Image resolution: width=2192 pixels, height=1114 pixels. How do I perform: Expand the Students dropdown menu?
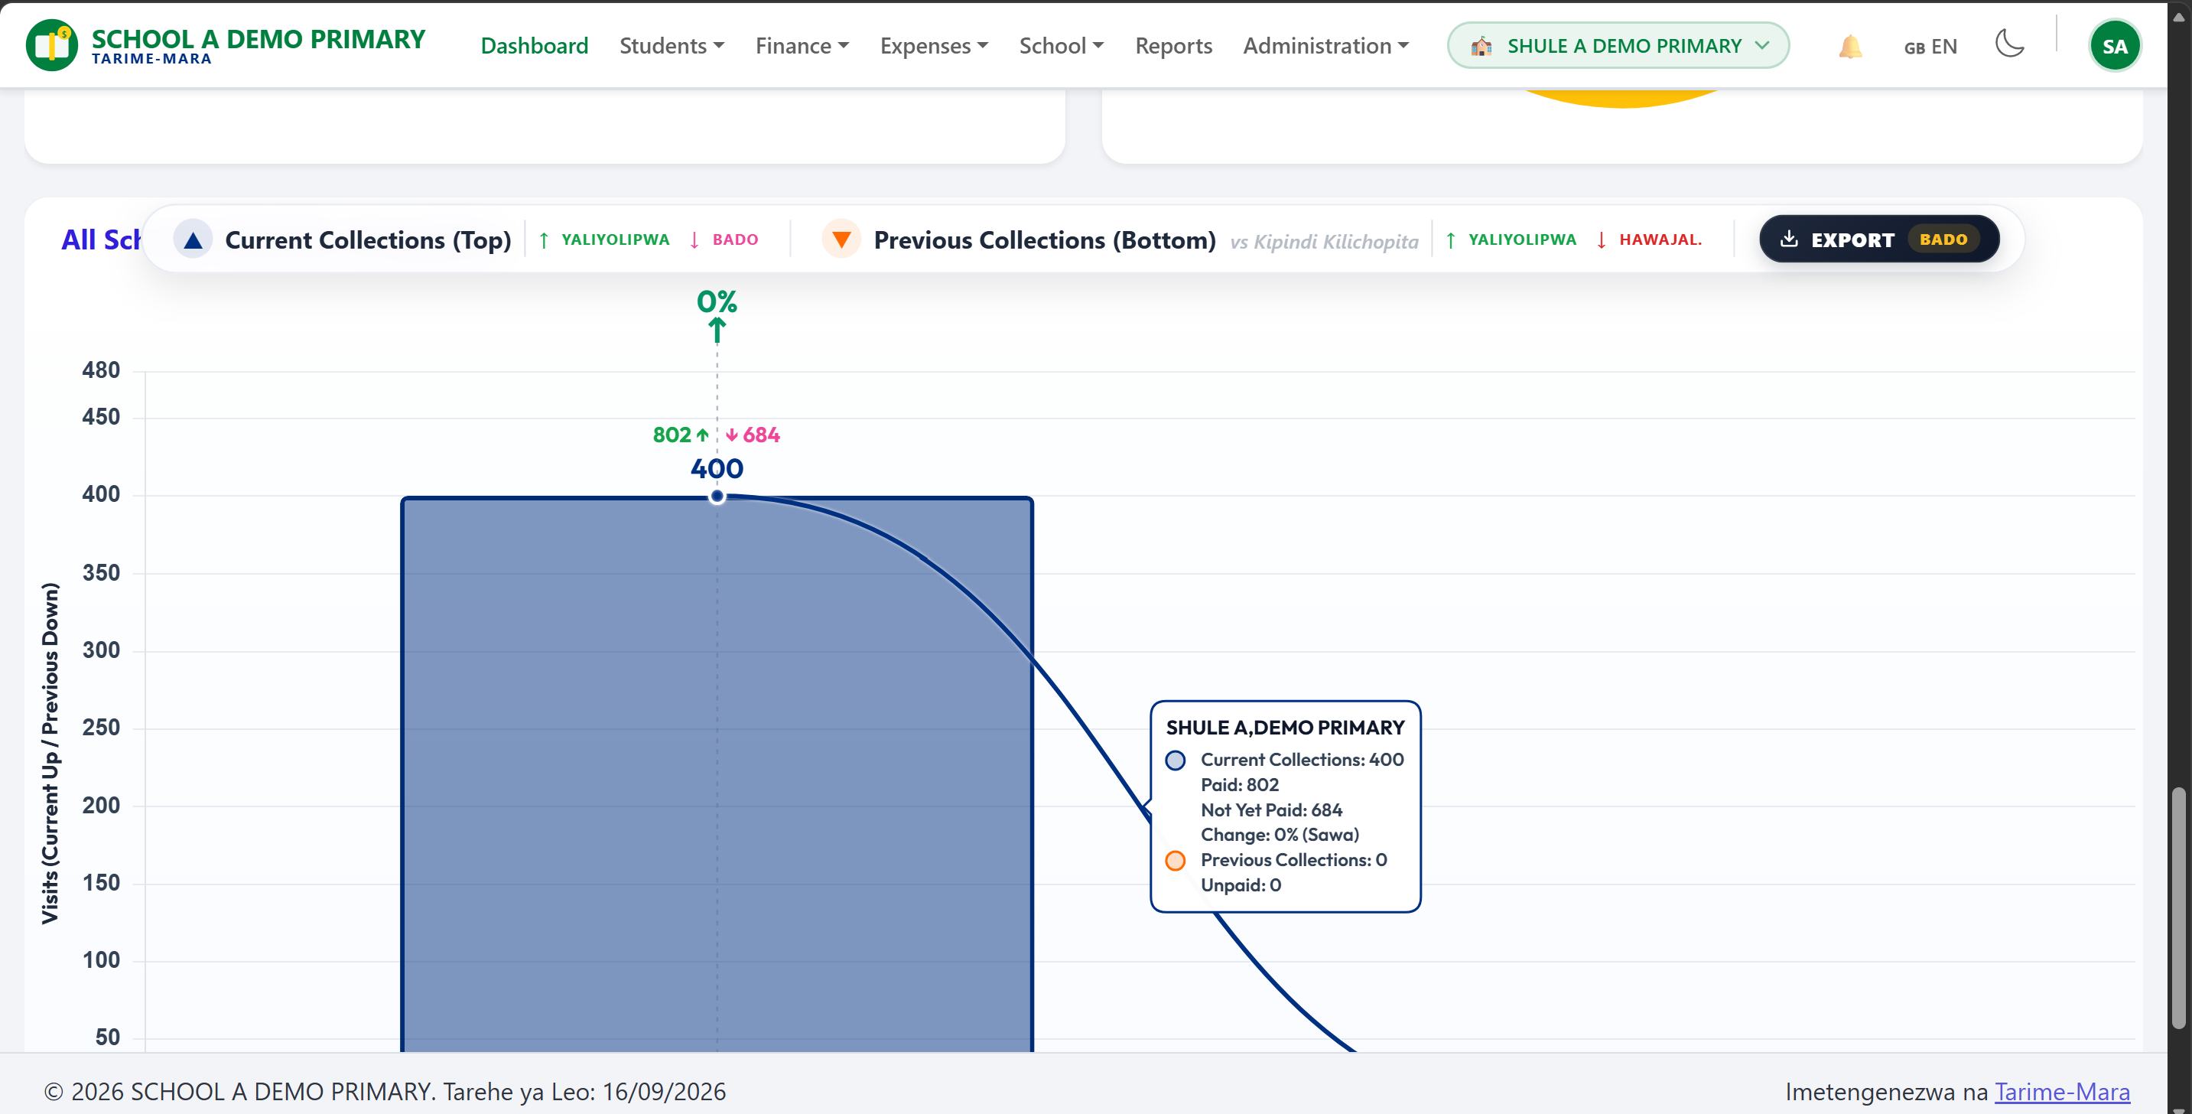pyautogui.click(x=672, y=46)
